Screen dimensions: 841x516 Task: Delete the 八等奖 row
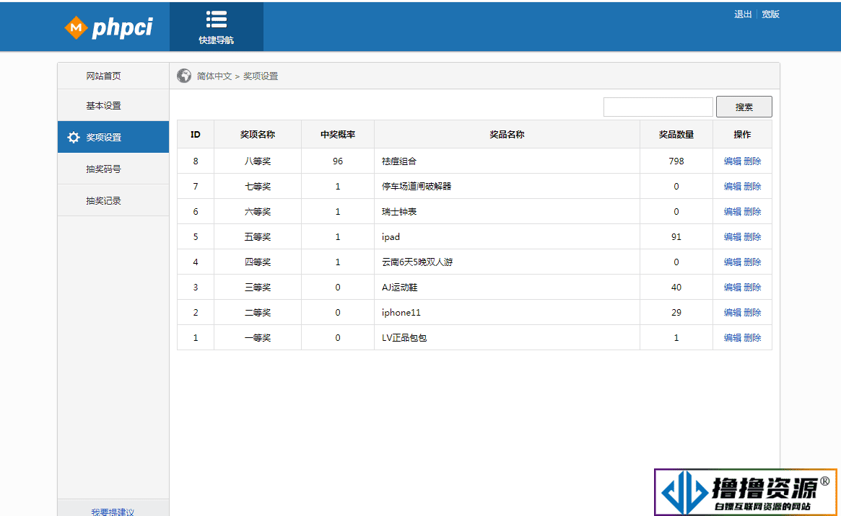[x=752, y=161]
